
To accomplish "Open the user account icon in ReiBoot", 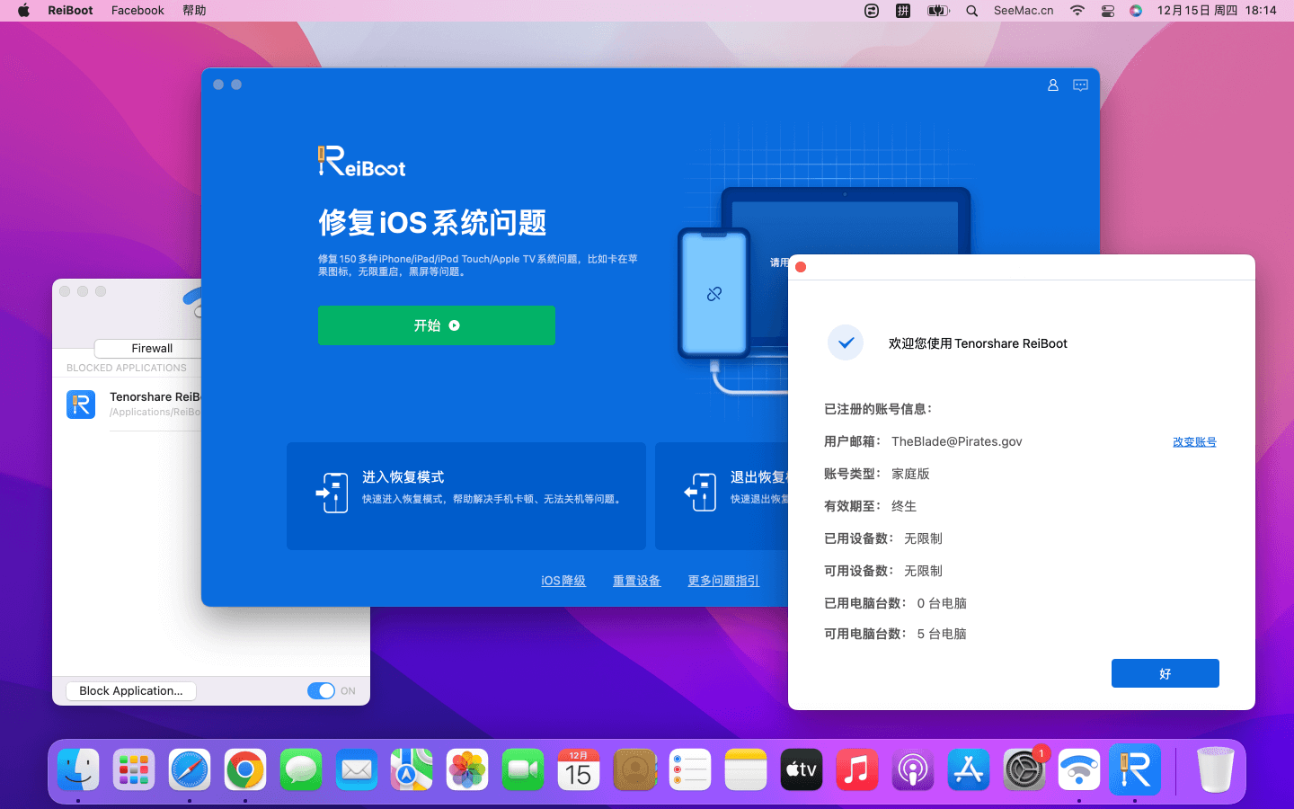I will click(1052, 85).
